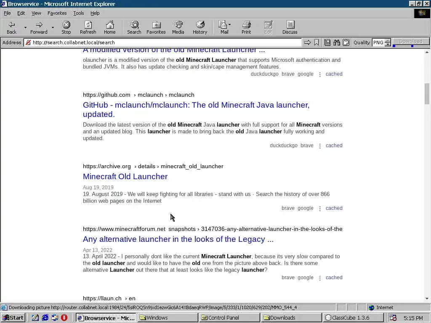Click the vertical scrollbar thumb
Image resolution: width=431 pixels, height=323 pixels.
(x=427, y=94)
